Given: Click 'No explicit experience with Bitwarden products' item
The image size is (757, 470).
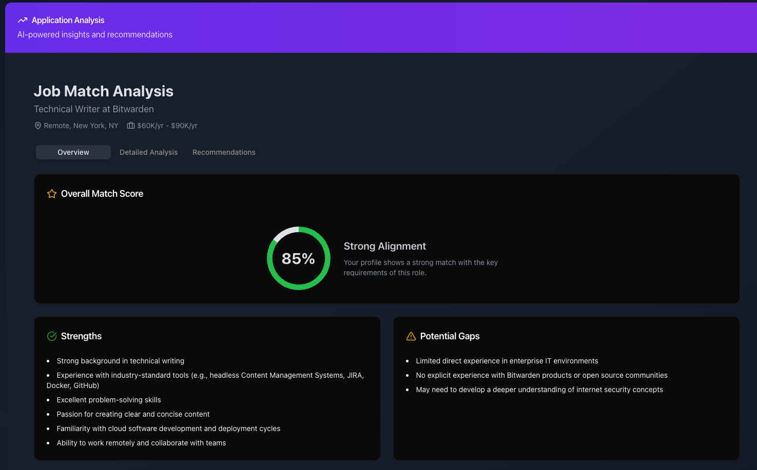Looking at the screenshot, I should coord(542,375).
